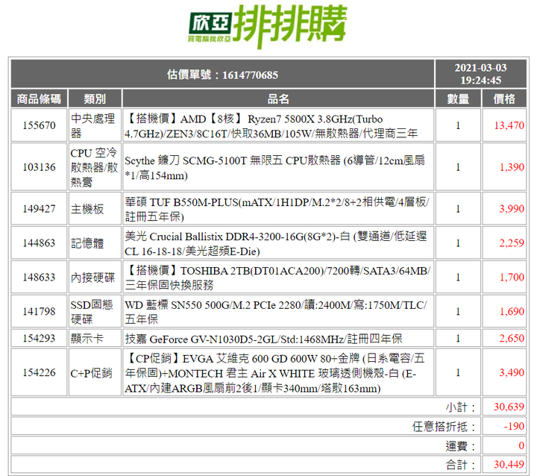Click the price 13,470
Viewport: 537px width, 476px height.
(x=509, y=125)
